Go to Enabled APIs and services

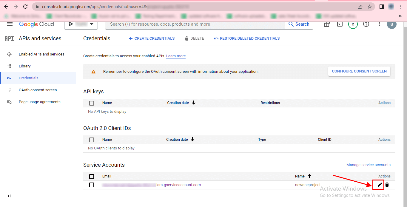(x=41, y=54)
